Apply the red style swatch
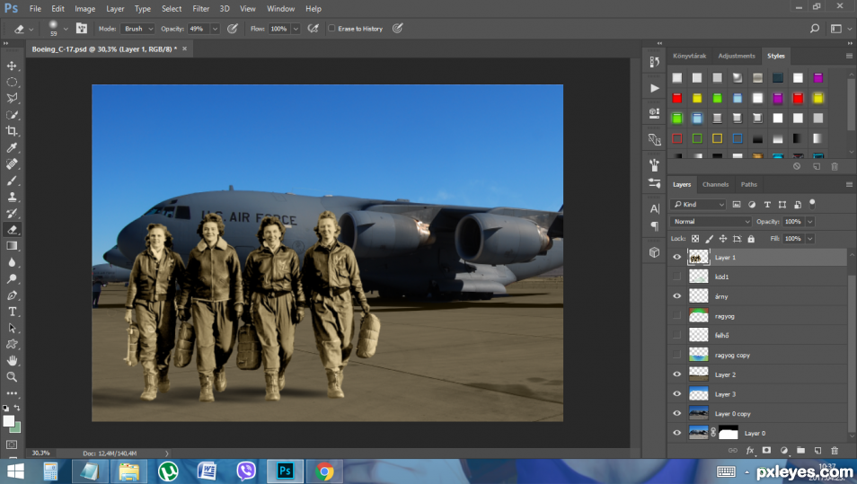The height and width of the screenshot is (484, 857). coord(677,98)
